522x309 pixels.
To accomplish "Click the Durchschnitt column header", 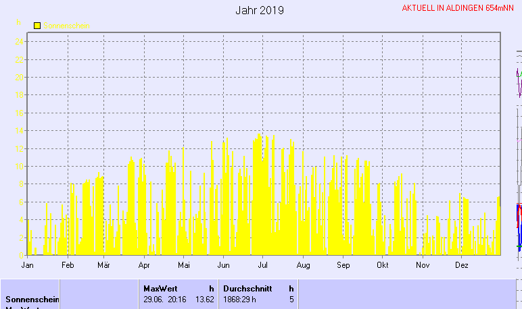I will coord(247,288).
